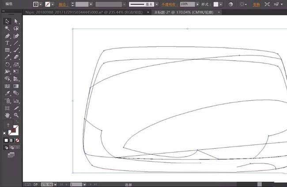The height and width of the screenshot is (187, 287).
Task: Switch paint mode to solid Color
Action: tap(6, 140)
